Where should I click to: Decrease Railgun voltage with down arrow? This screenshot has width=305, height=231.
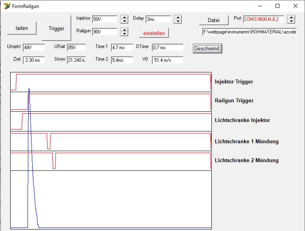tap(124, 34)
